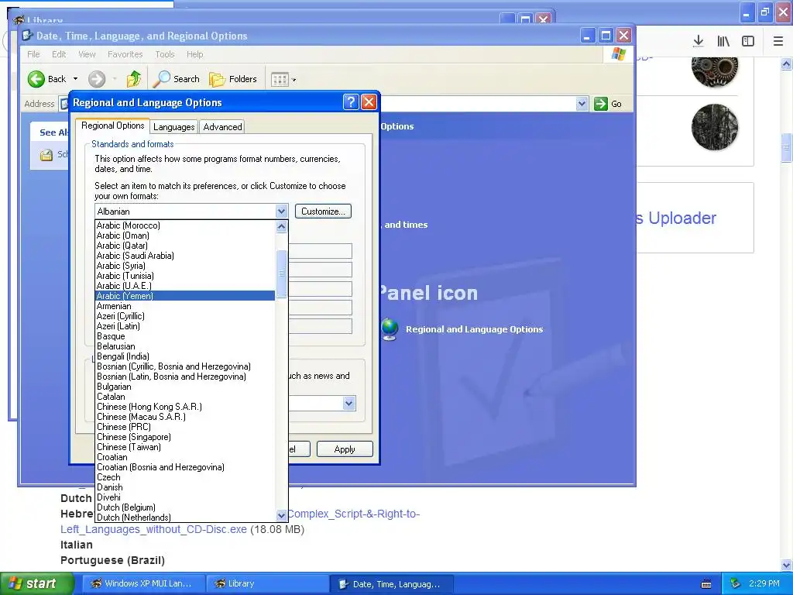The image size is (793, 595).
Task: Switch to the Advanced tab
Action: (x=222, y=127)
